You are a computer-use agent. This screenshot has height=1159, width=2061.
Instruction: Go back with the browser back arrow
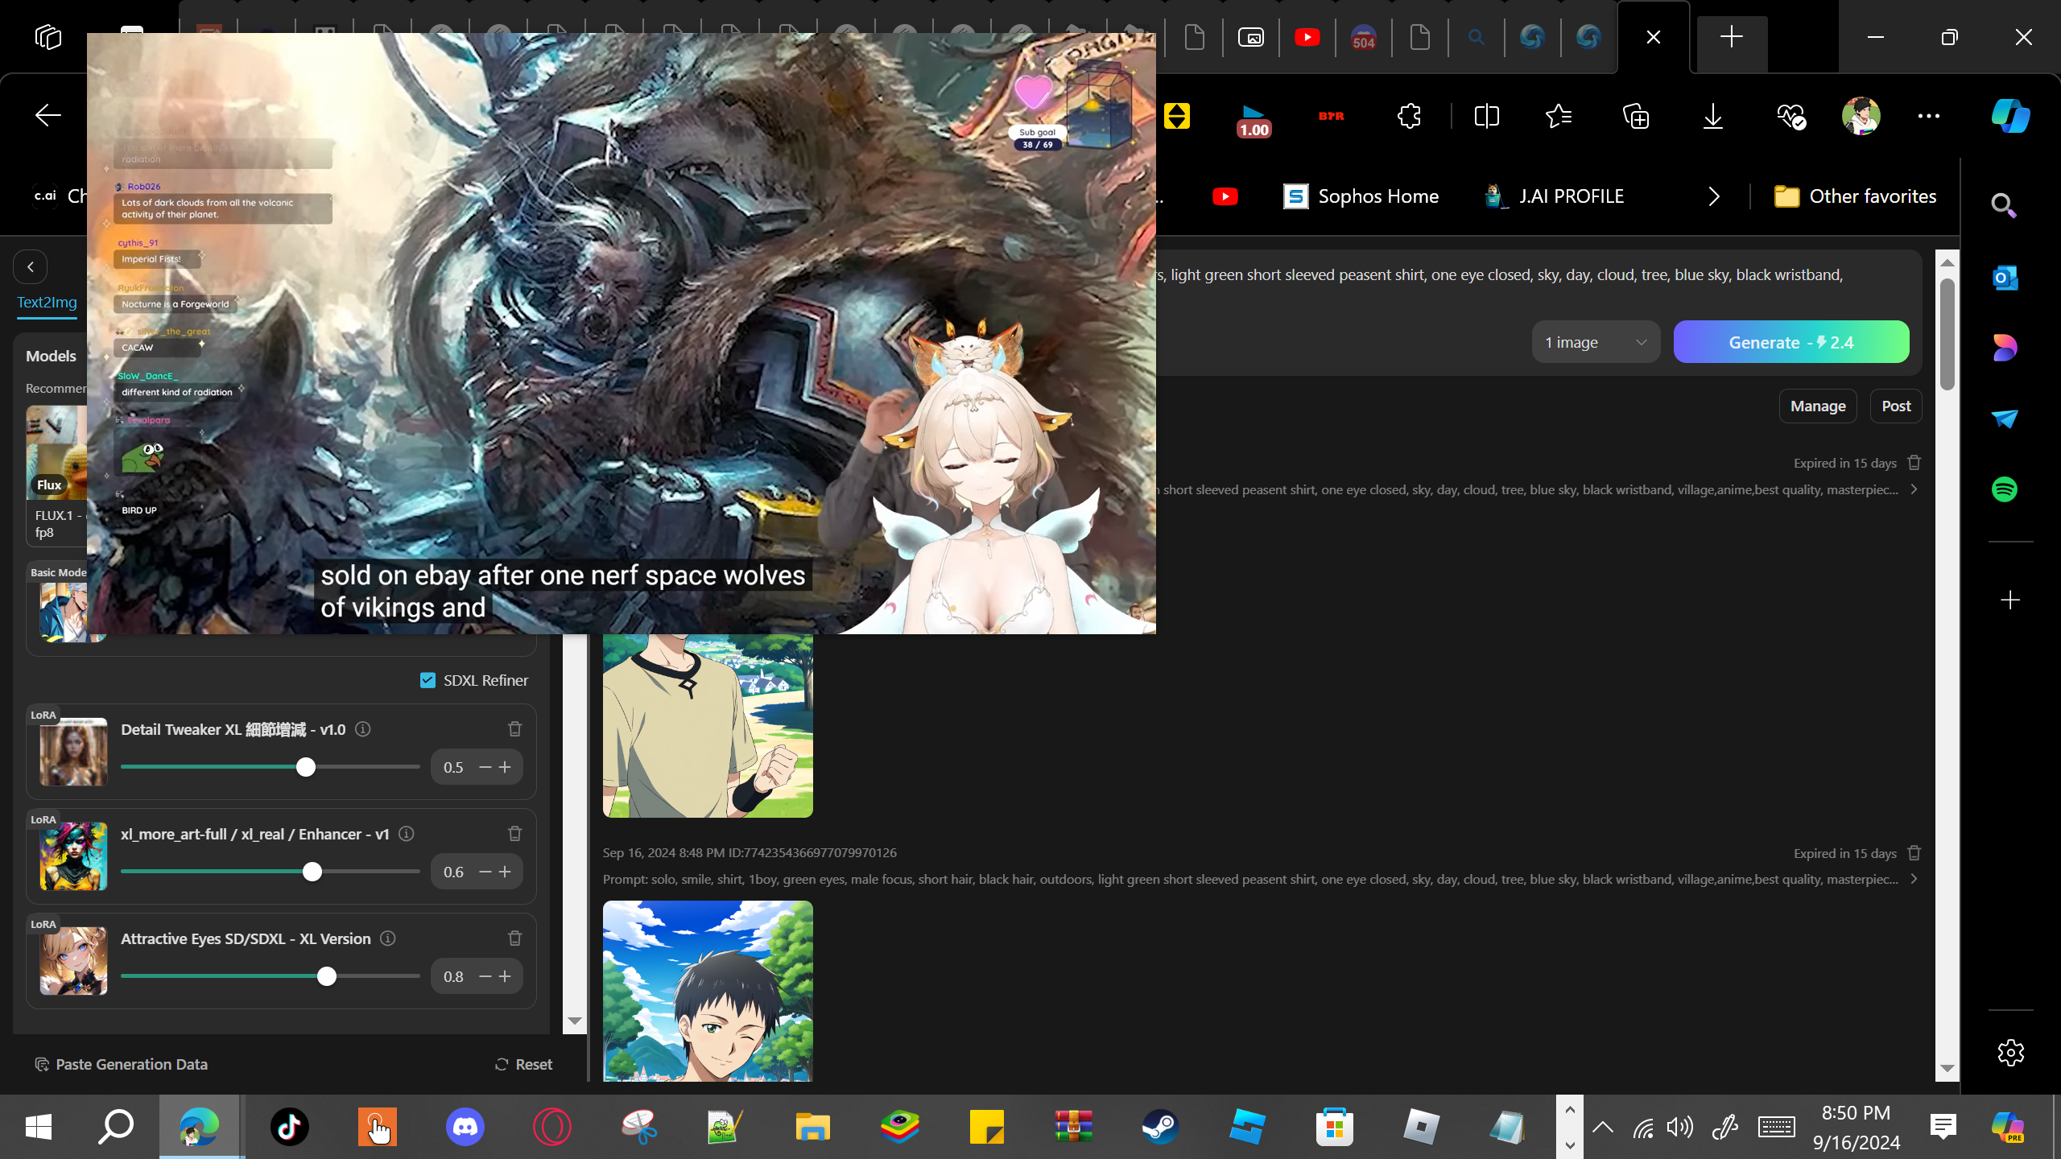(x=48, y=116)
